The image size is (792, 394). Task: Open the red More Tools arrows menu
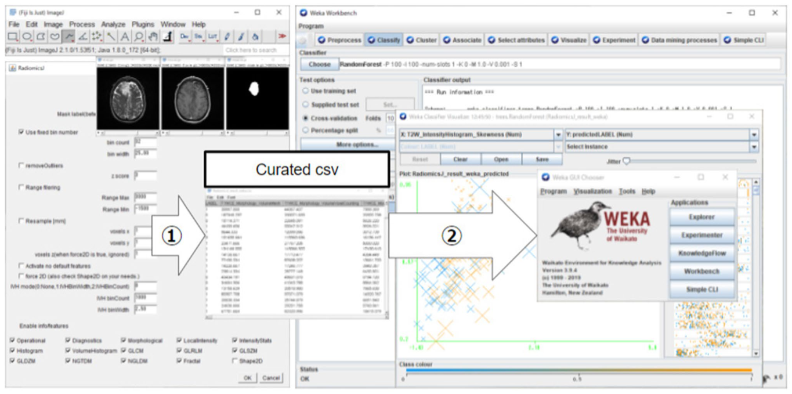(282, 37)
